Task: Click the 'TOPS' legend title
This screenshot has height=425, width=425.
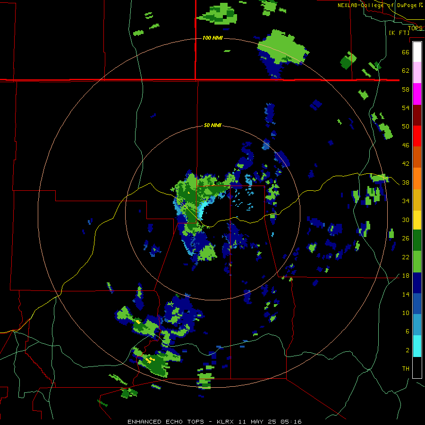Action: (x=415, y=28)
